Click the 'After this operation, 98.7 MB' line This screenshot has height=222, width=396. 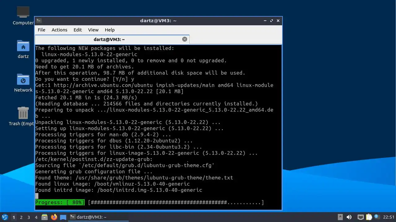click(140, 73)
